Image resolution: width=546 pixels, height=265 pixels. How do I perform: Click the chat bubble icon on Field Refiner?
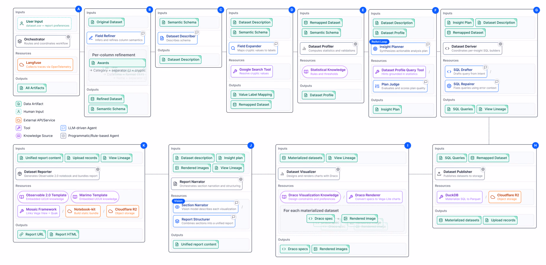tap(143, 33)
